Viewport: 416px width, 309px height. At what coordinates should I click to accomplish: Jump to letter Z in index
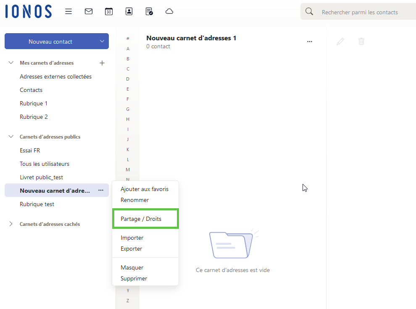pyautogui.click(x=128, y=301)
